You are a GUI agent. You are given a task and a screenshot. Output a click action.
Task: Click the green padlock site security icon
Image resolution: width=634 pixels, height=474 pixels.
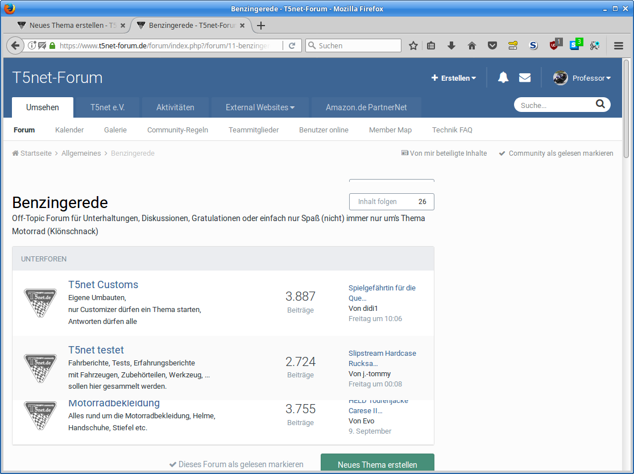click(x=52, y=45)
